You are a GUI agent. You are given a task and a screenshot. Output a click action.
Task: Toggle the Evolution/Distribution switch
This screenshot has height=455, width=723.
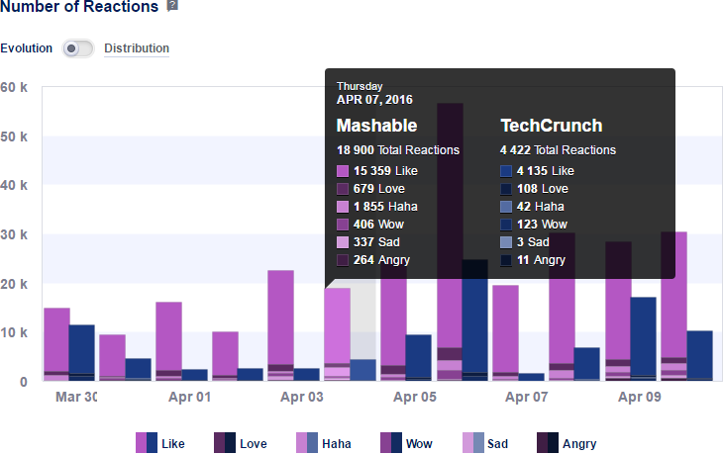[78, 48]
